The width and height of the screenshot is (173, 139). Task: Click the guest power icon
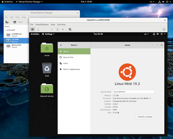162,34
